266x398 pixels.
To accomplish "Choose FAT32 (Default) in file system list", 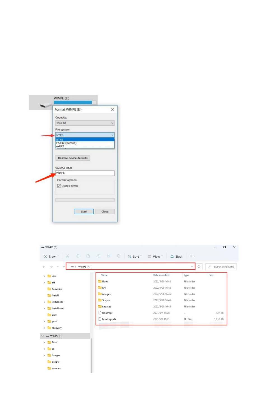I will click(85, 143).
